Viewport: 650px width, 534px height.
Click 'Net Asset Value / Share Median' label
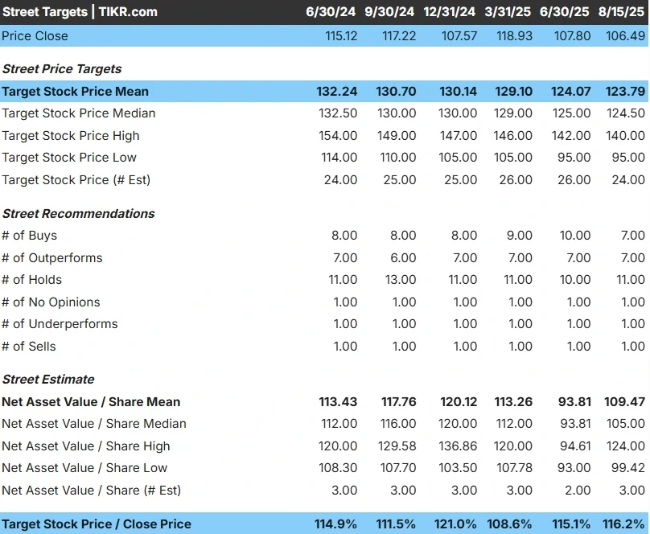coord(94,423)
